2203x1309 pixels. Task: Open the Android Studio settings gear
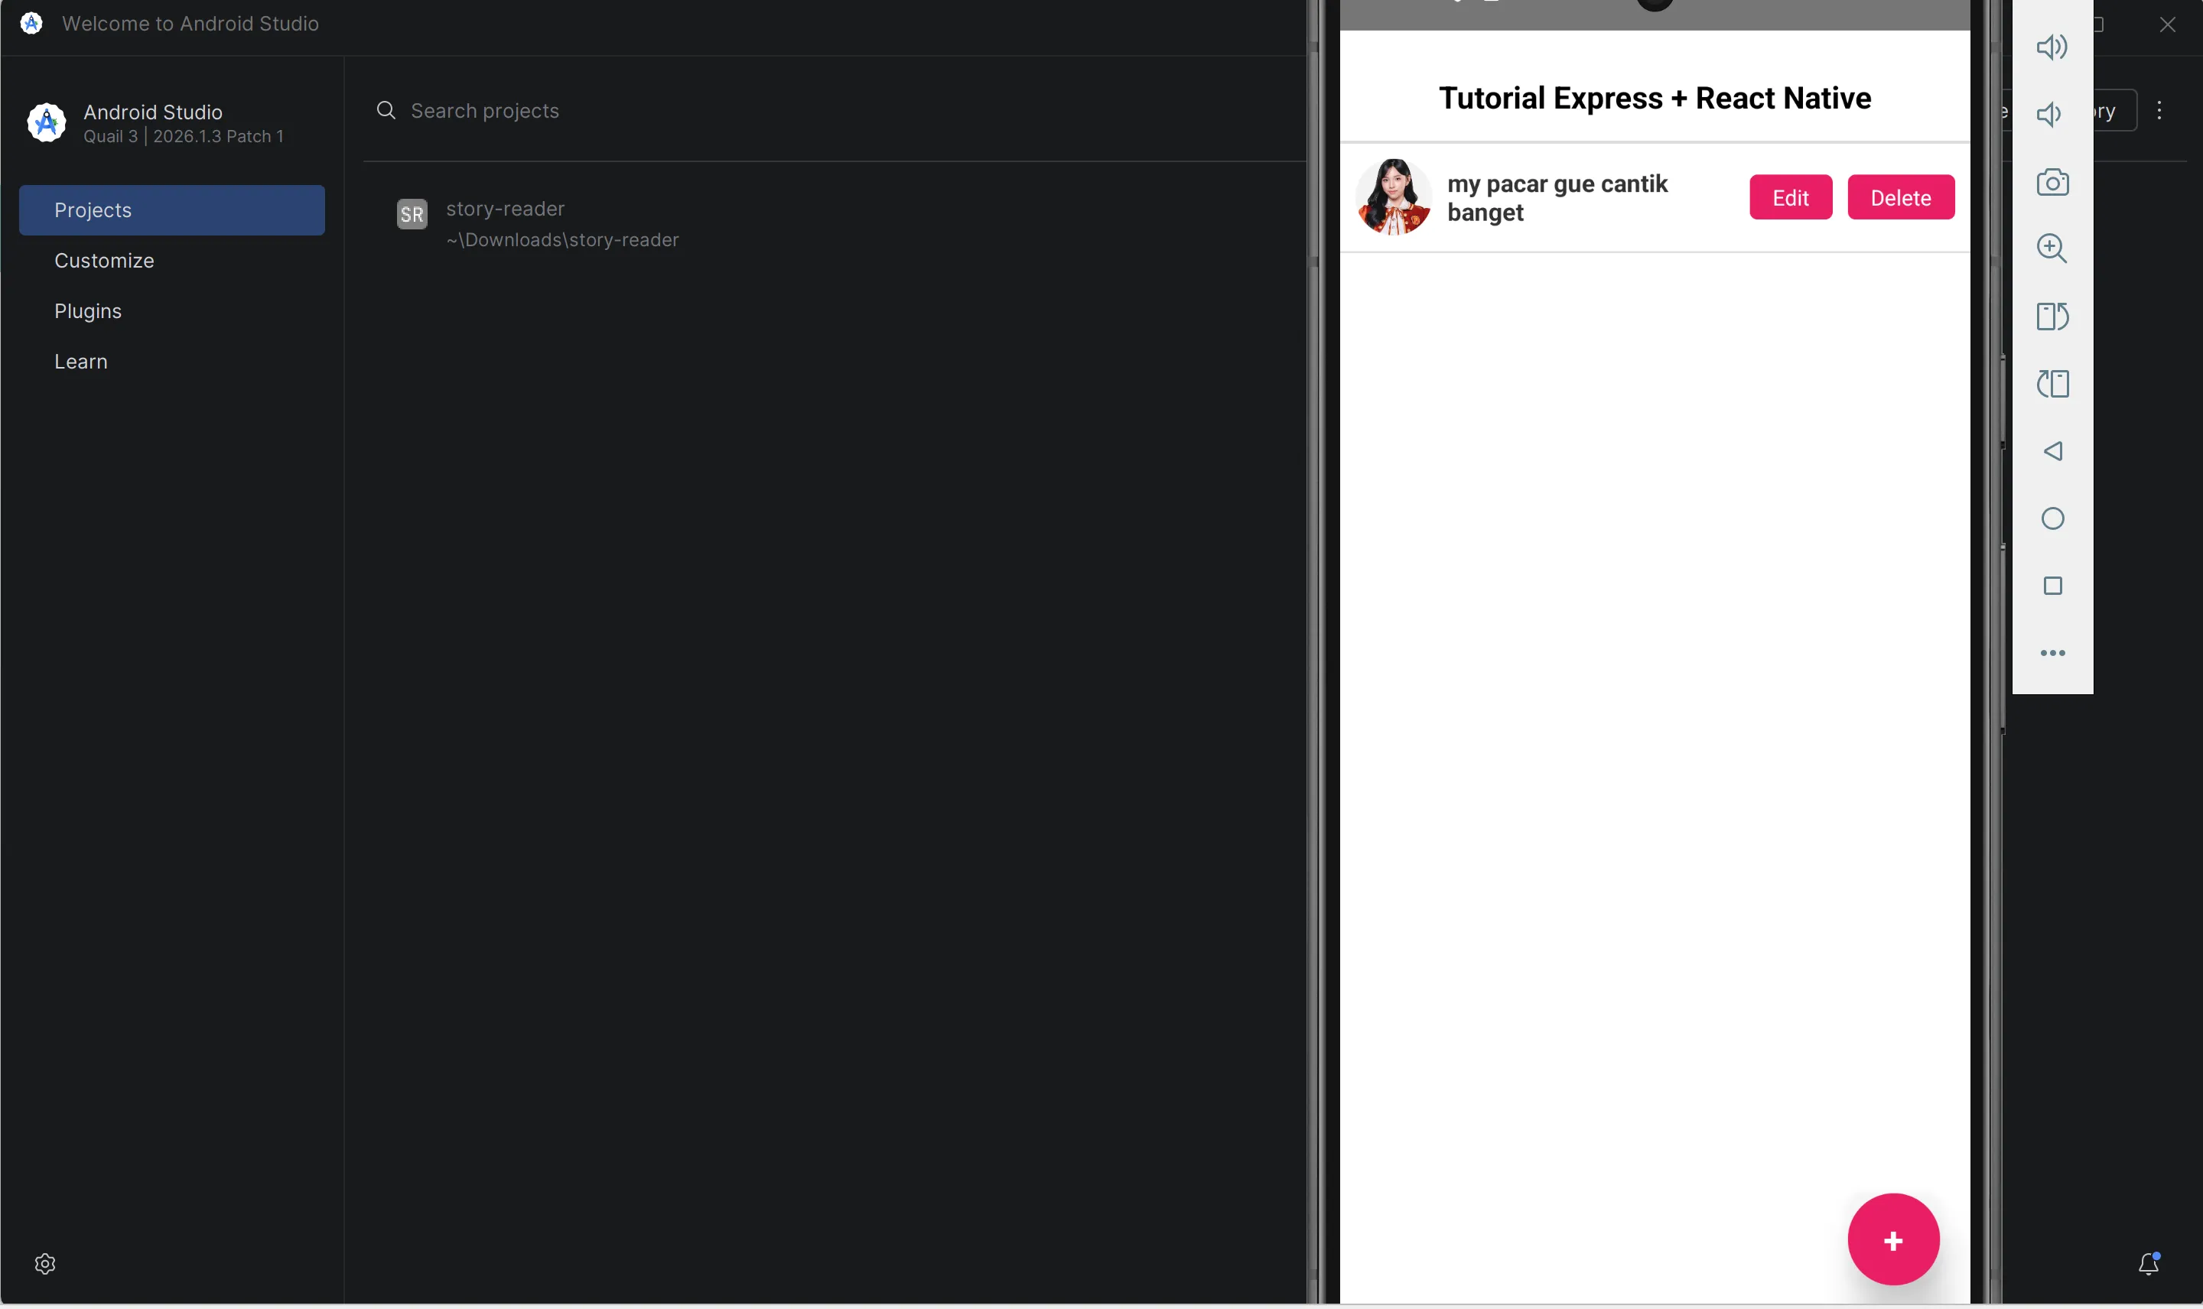(45, 1264)
